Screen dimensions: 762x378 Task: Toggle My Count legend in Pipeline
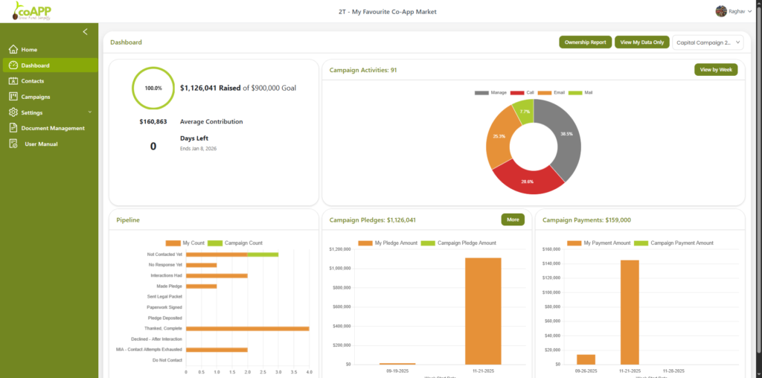tap(173, 243)
